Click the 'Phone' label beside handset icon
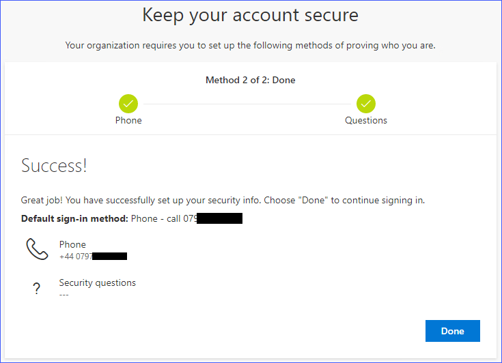Image resolution: width=502 pixels, height=363 pixels. 72,244
